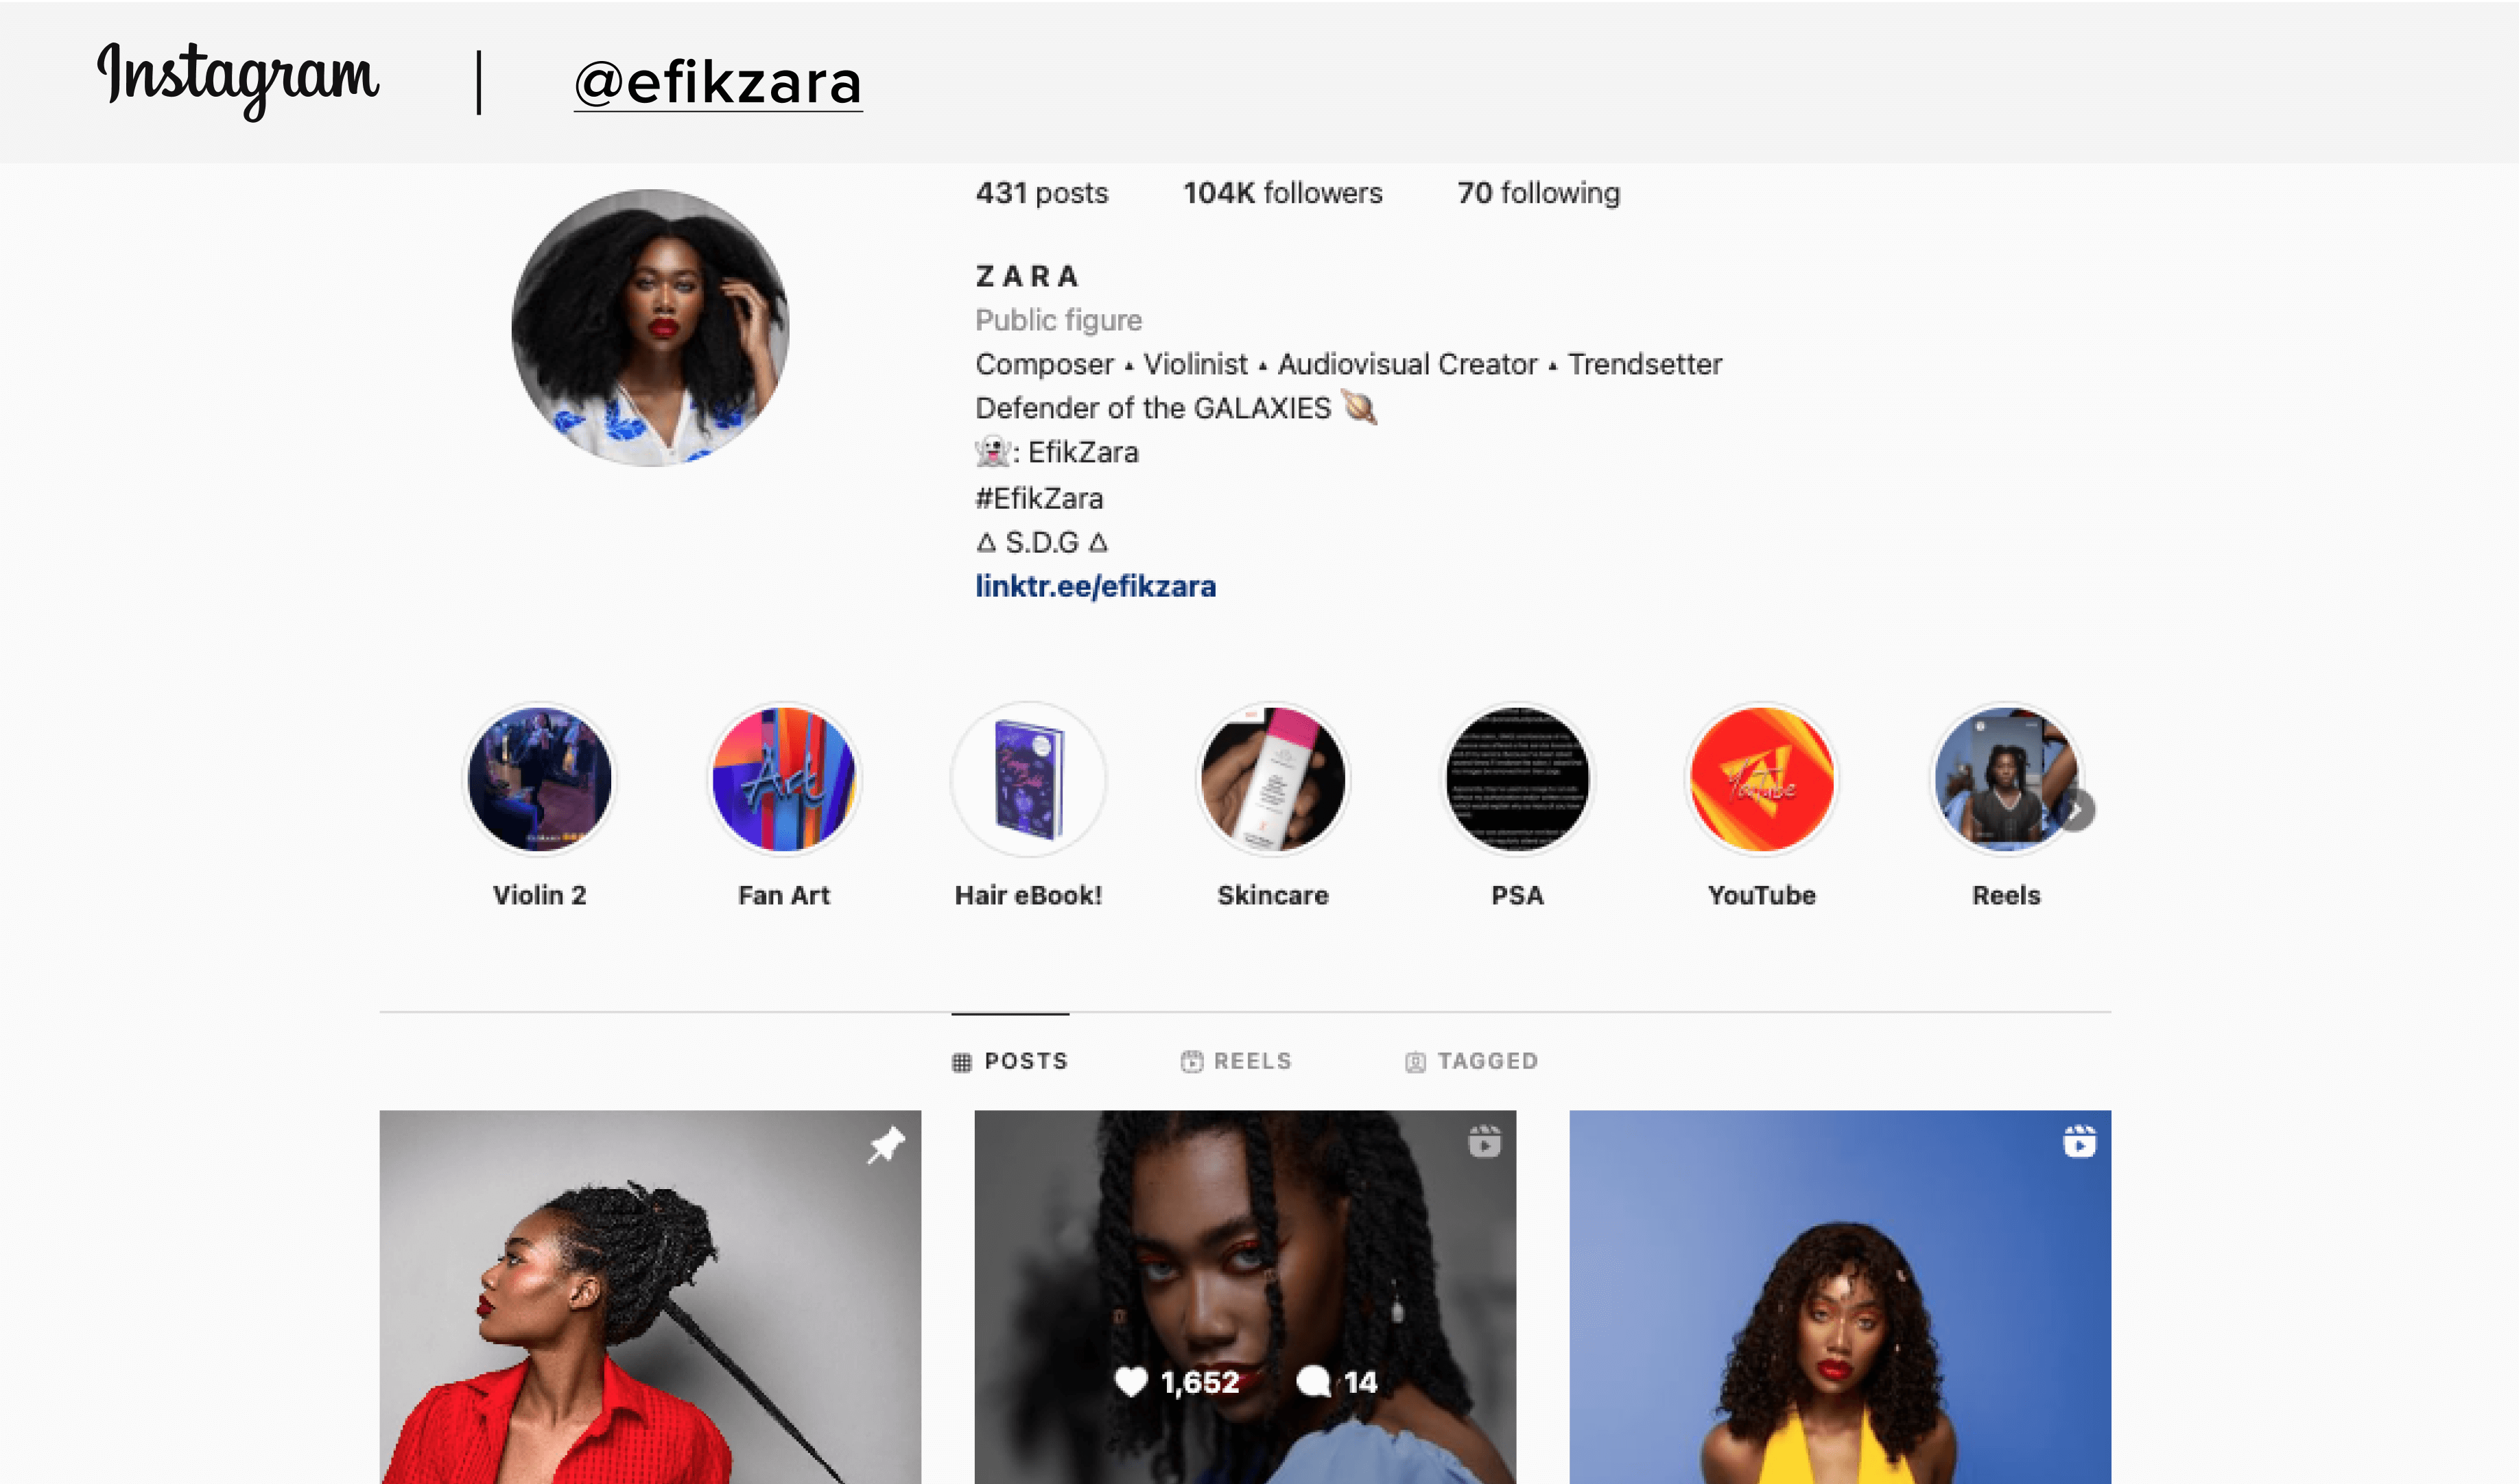Open linktr.ee/efikzara external link
Screen dimensions: 2519x1484
tap(1097, 585)
